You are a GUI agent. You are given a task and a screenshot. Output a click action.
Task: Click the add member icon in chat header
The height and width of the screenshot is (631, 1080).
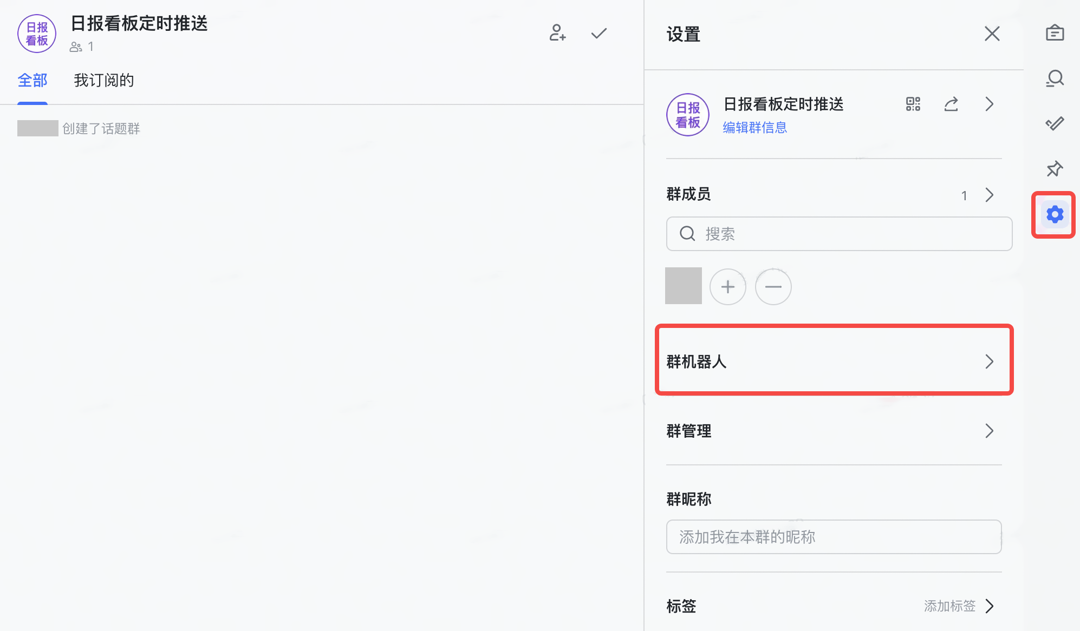[557, 33]
